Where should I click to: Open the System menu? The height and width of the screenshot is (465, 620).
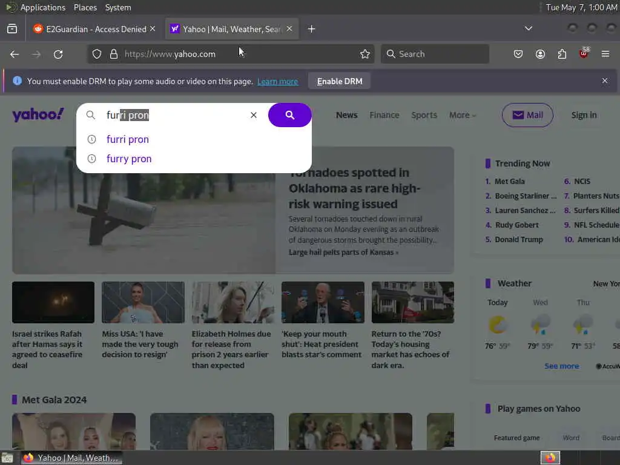(118, 7)
